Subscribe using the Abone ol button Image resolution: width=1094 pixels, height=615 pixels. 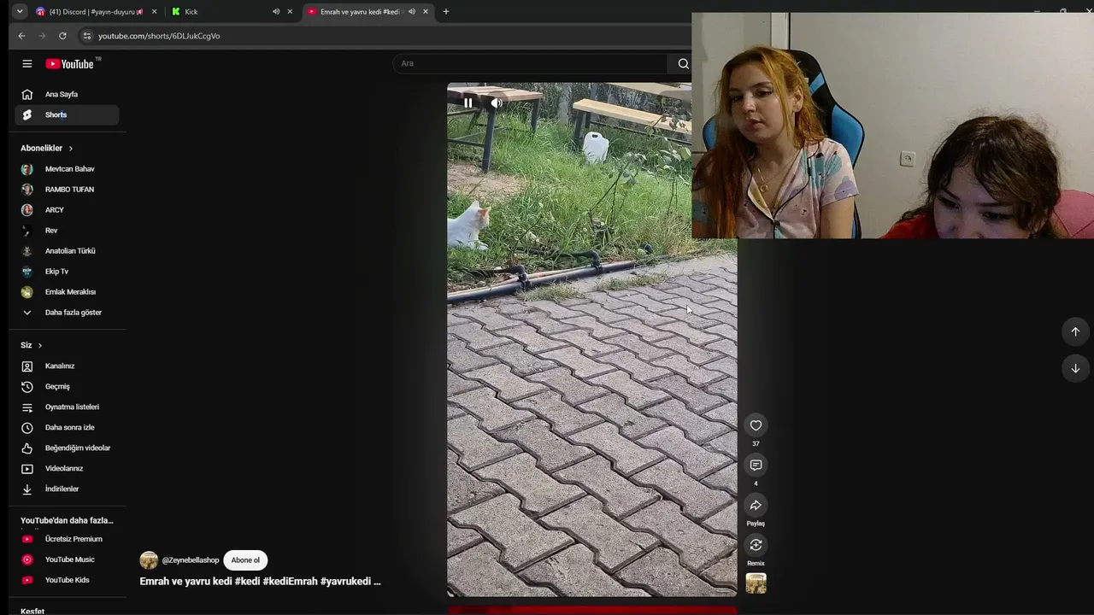(x=245, y=560)
